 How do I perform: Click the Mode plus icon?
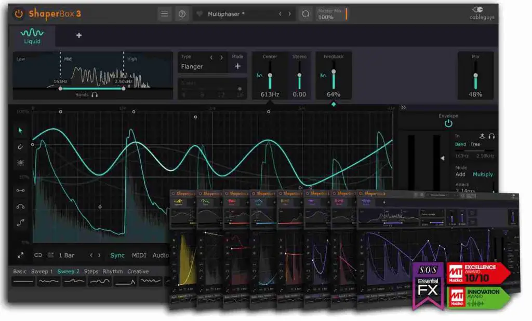click(x=238, y=66)
